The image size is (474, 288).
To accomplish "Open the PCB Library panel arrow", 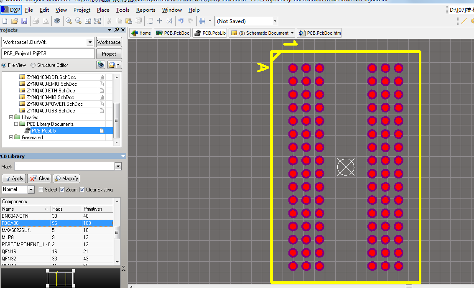I will pyautogui.click(x=123, y=156).
